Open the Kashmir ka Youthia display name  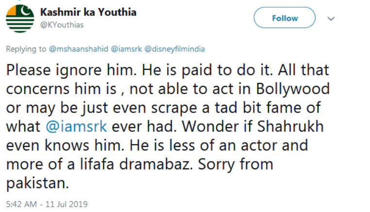[x=87, y=13]
